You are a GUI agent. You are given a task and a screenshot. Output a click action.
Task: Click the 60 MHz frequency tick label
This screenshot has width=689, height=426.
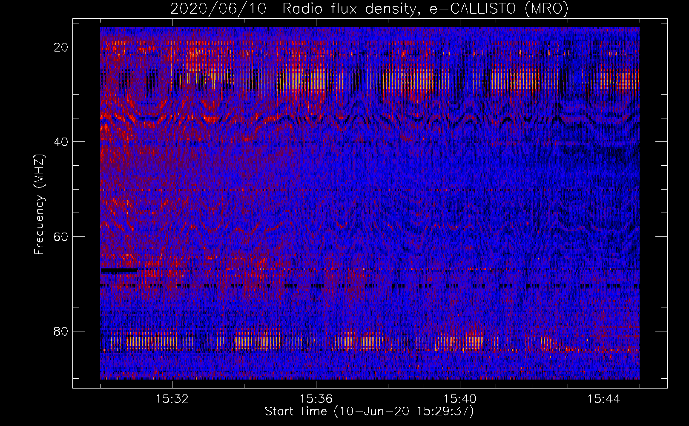(x=61, y=236)
